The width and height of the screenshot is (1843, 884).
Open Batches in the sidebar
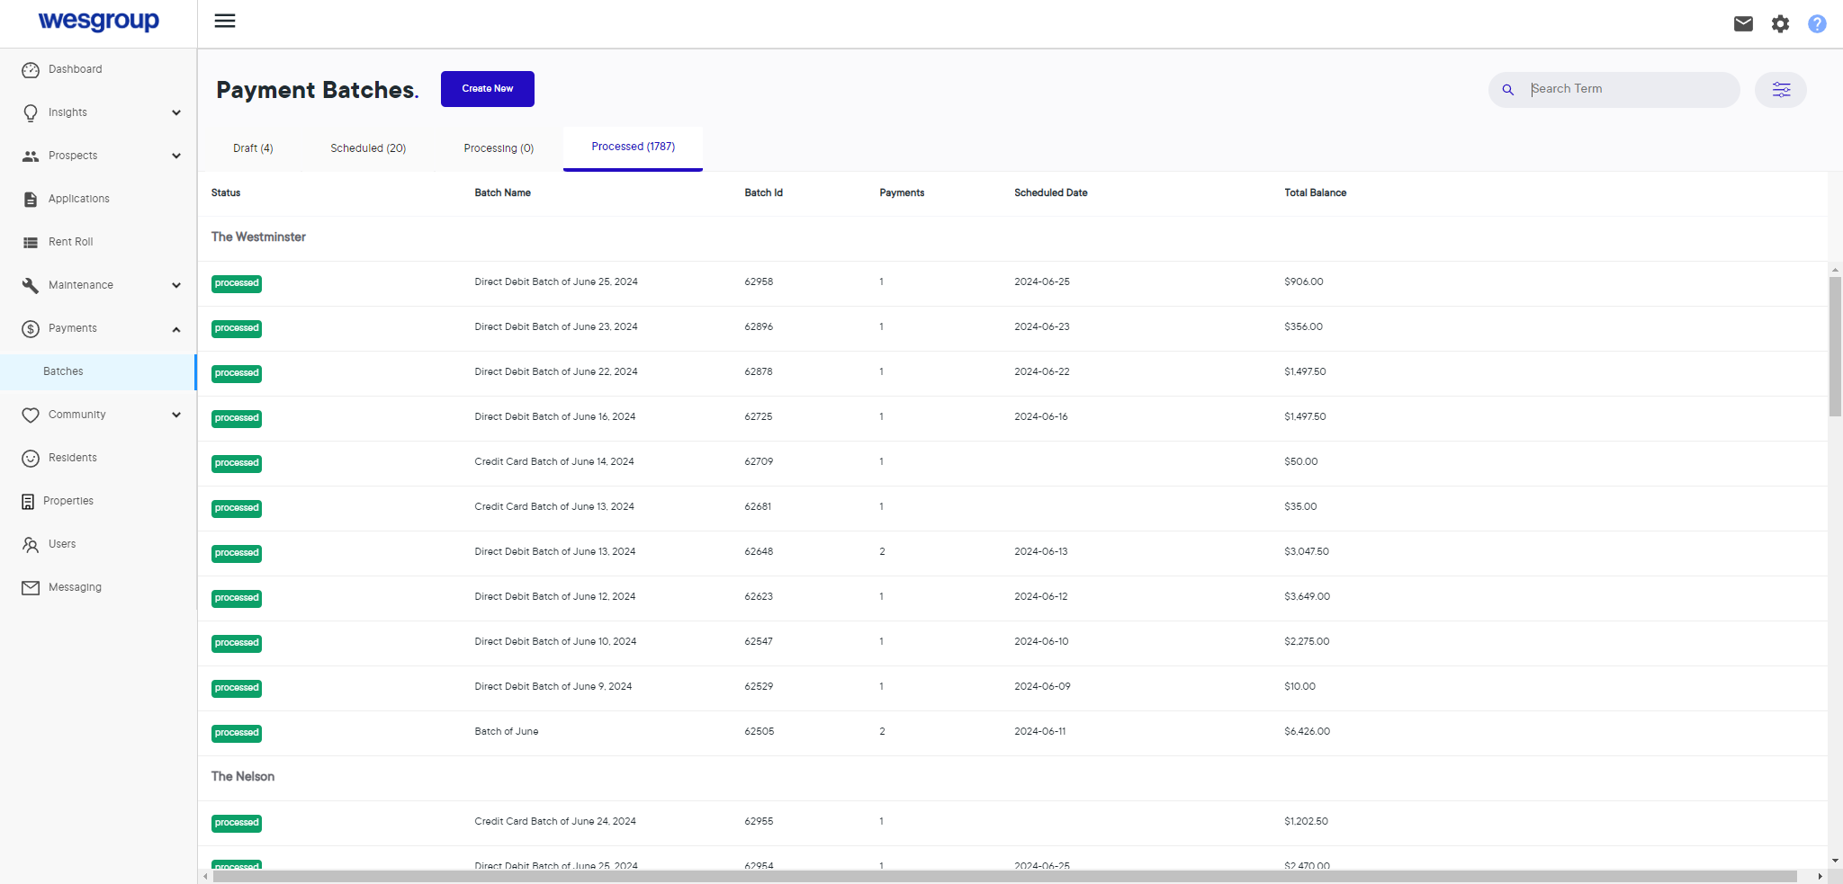(x=97, y=371)
